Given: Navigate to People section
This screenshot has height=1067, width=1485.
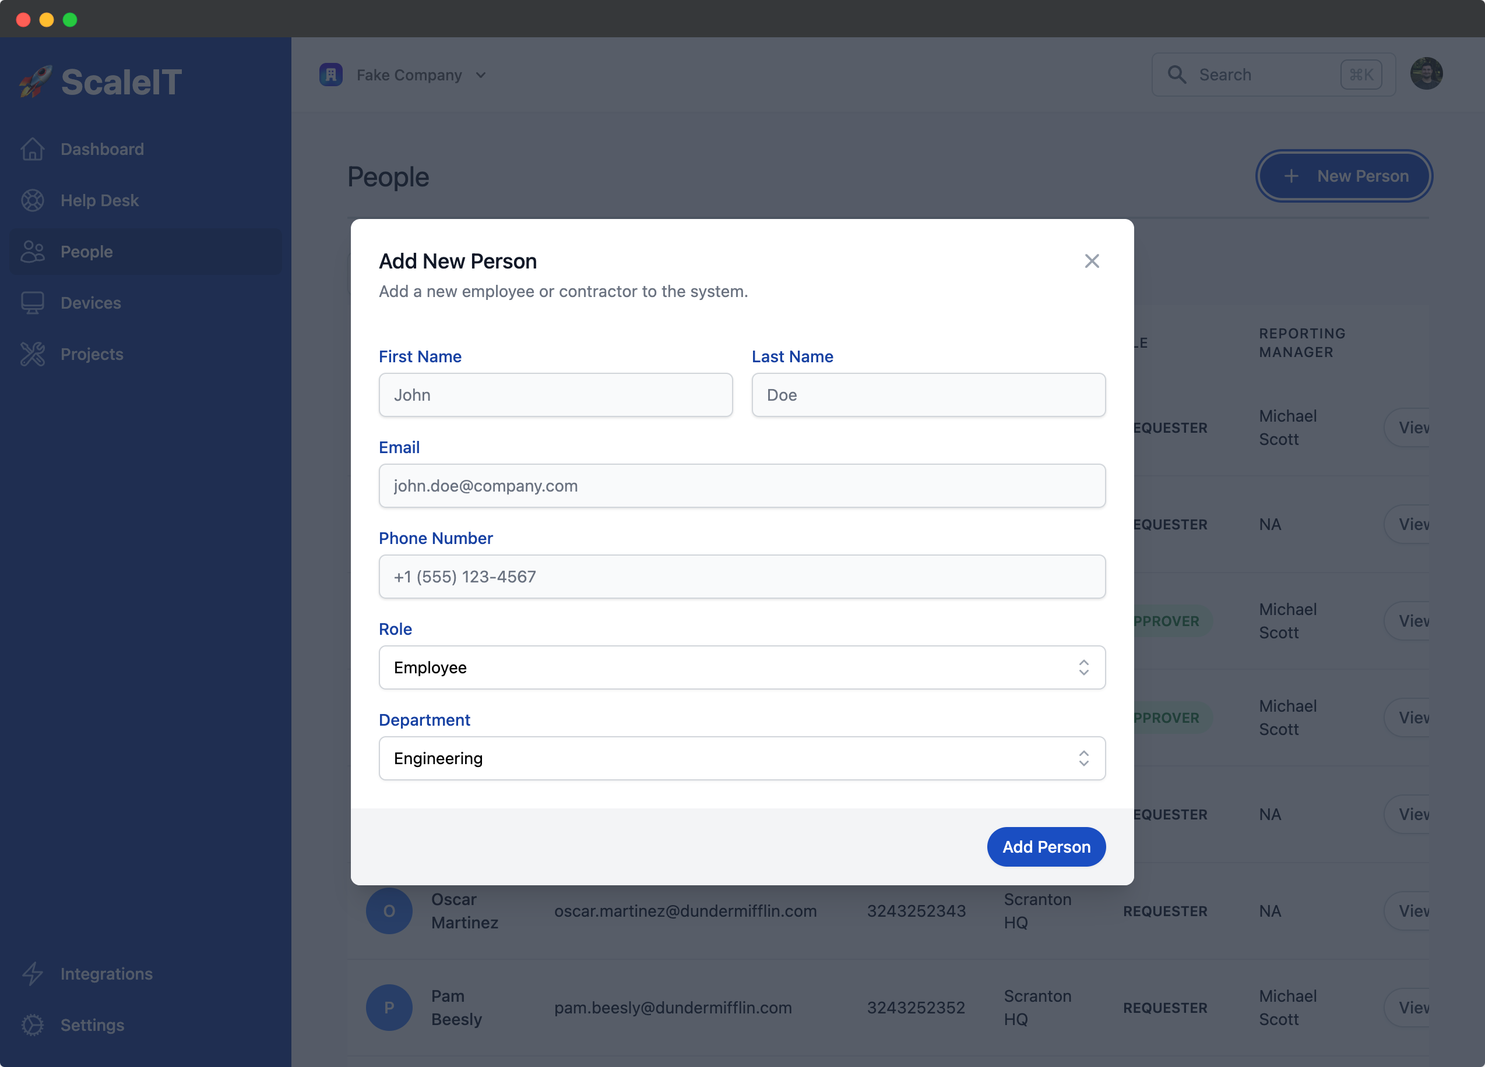Looking at the screenshot, I should (86, 250).
